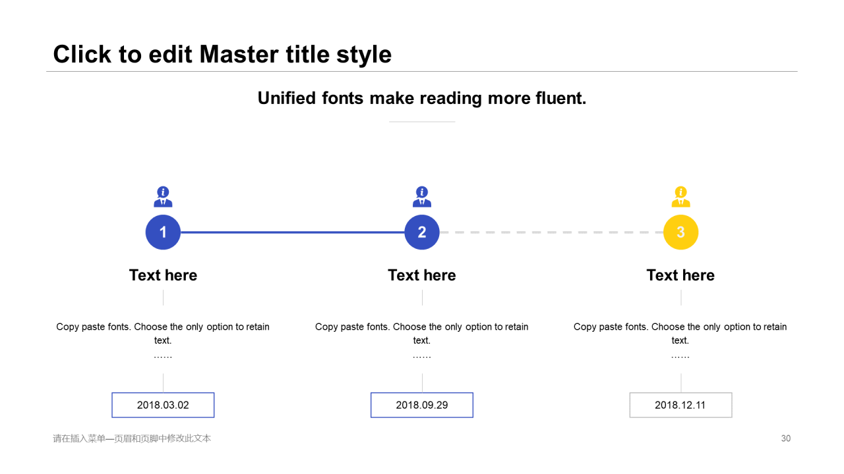Viewport: 844px width, 474px height.
Task: Select the dashed gray connector between circles 2 and 3
Action: [551, 232]
